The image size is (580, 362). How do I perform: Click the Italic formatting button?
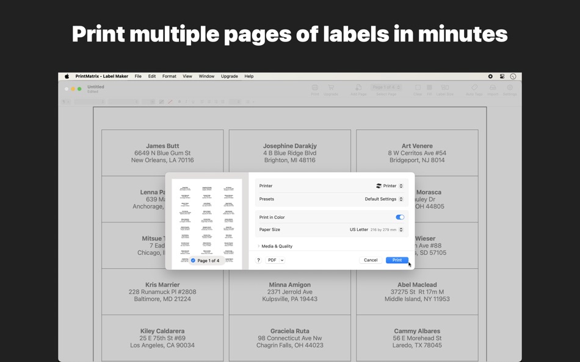click(x=186, y=102)
